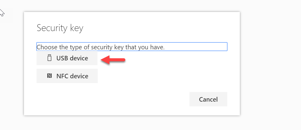Choose the NFC device option
This screenshot has width=301, height=130.
click(x=67, y=76)
